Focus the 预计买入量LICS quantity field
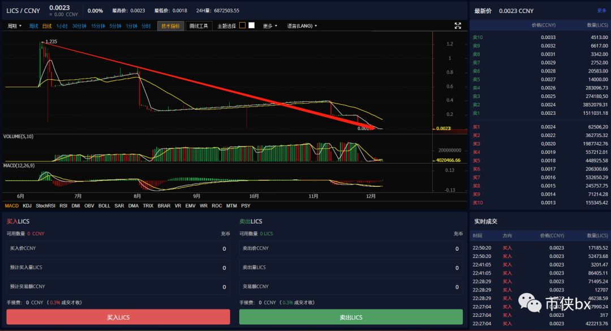This screenshot has width=611, height=331. pyautogui.click(x=118, y=268)
